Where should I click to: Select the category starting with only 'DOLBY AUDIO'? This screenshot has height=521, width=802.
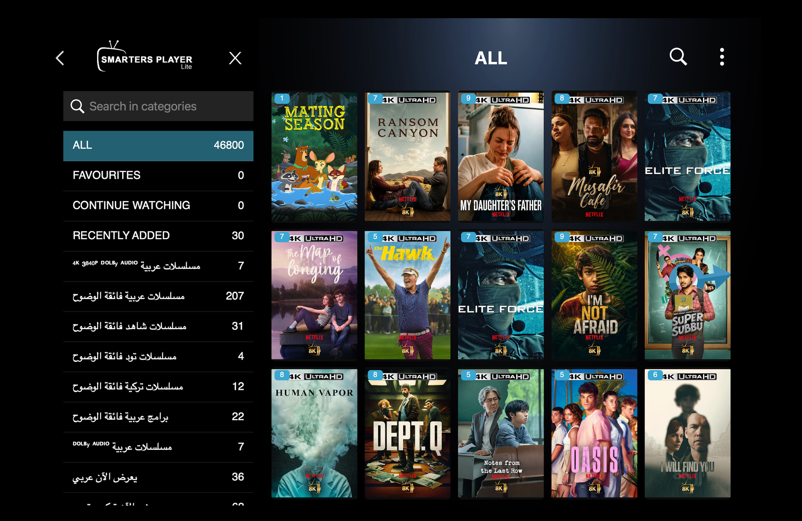click(159, 447)
